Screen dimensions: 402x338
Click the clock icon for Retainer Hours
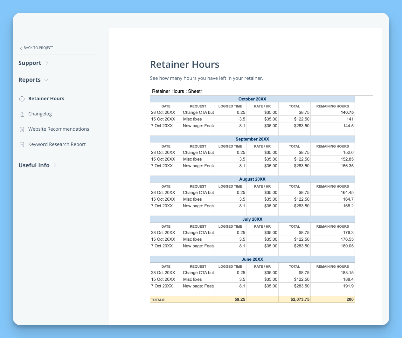(22, 99)
